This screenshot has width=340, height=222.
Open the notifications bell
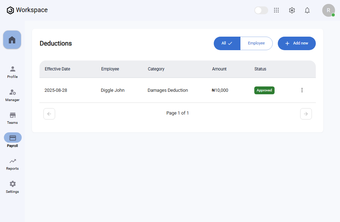coord(307,10)
